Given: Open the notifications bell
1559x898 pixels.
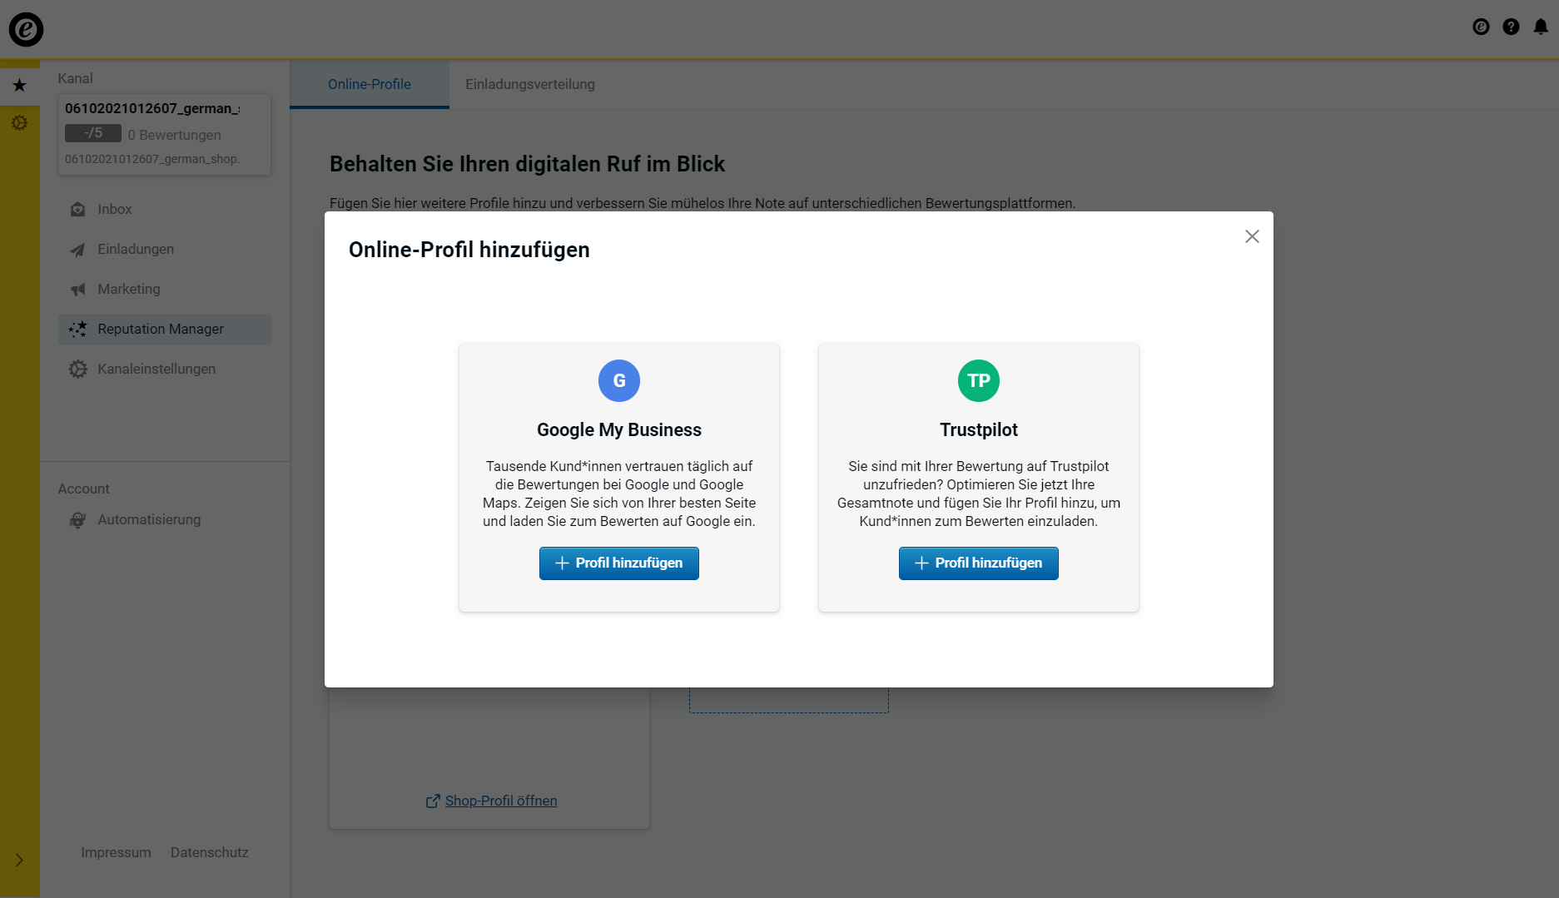Looking at the screenshot, I should 1541,27.
